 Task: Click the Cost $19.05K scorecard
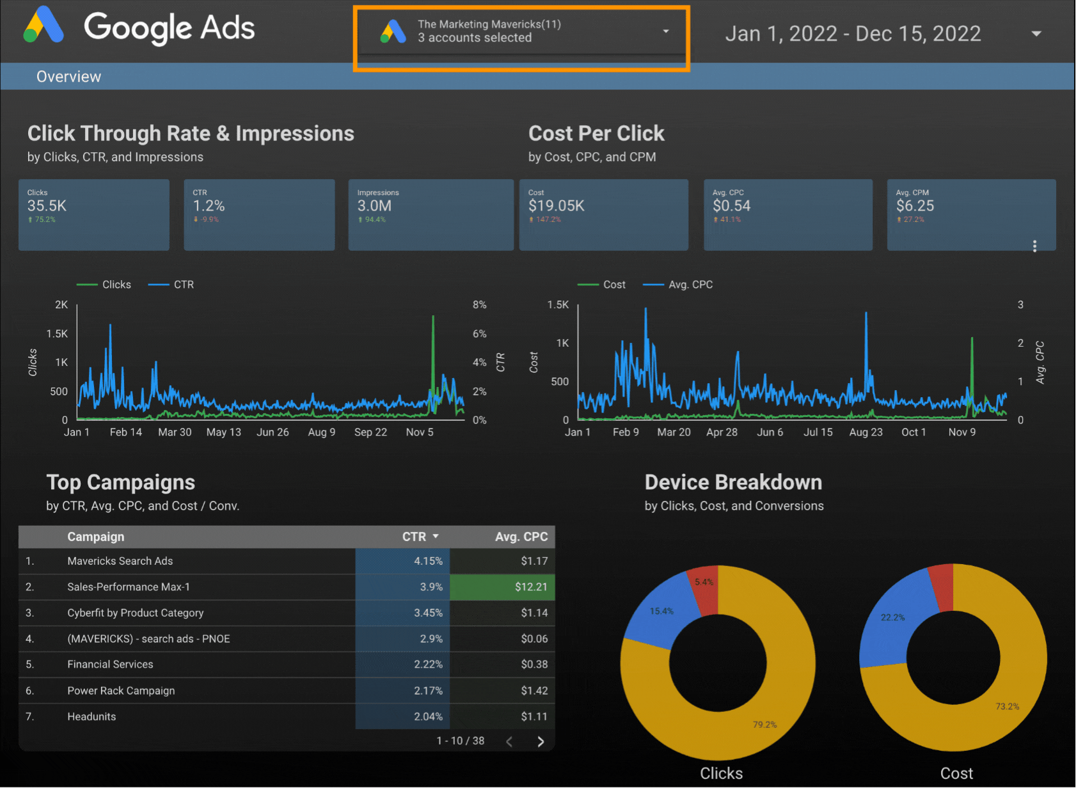click(604, 214)
